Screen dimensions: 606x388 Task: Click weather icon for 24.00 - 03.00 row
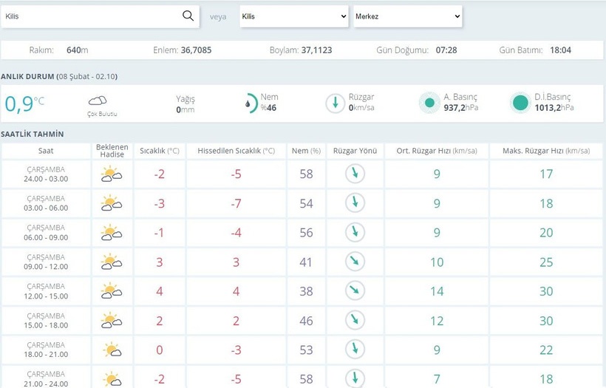pos(112,174)
